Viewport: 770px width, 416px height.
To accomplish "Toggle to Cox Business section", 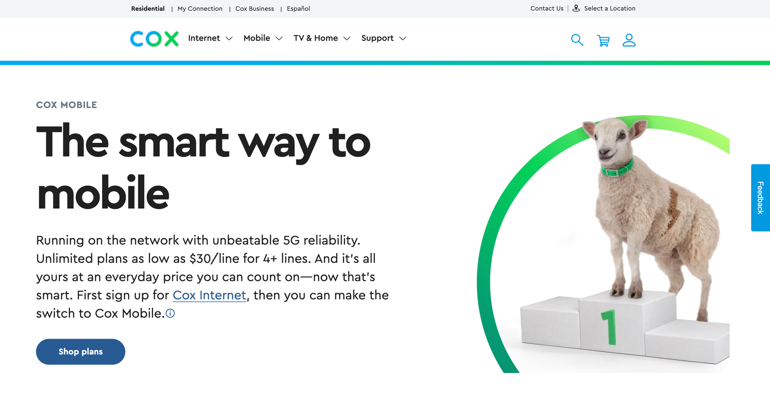I will point(254,9).
